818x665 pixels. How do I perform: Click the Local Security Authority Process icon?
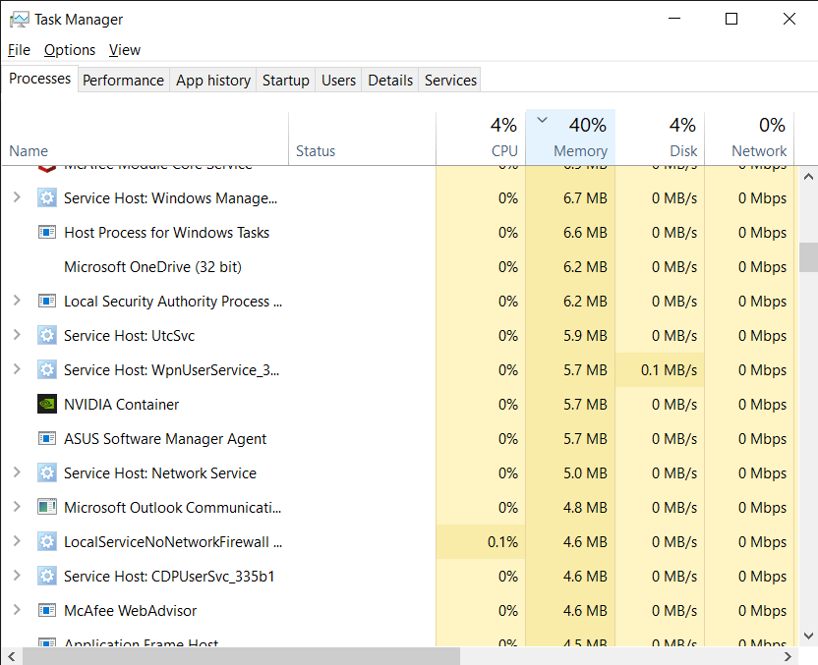47,302
